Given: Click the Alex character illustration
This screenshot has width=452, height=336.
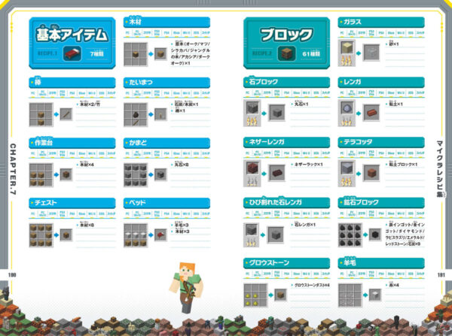Looking at the screenshot, I should coord(186,288).
